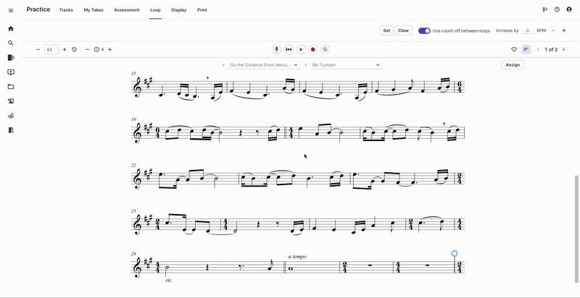Click the tempo field showing 85
580x298 pixels.
point(51,49)
